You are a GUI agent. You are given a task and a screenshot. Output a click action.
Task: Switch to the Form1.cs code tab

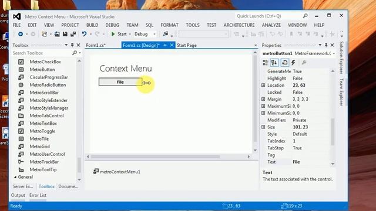[x=96, y=45]
